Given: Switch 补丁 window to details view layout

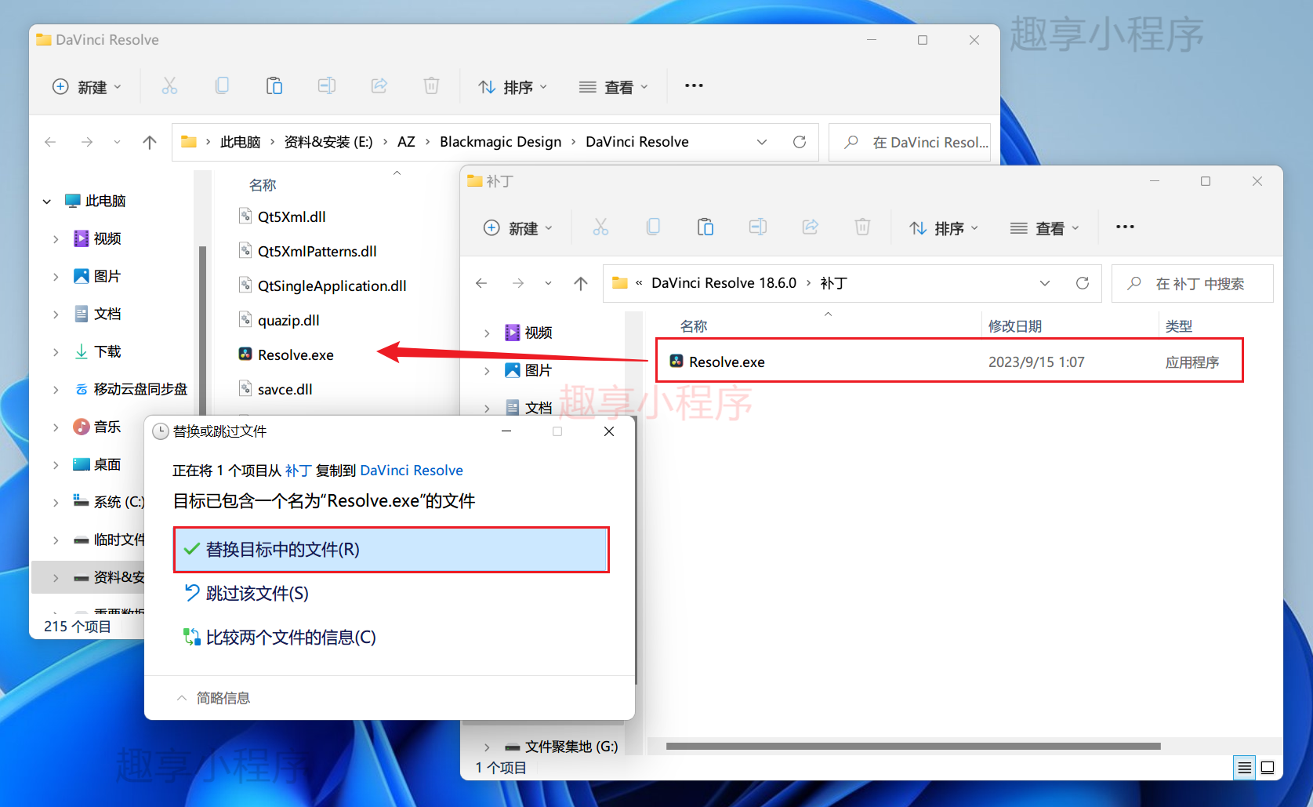Looking at the screenshot, I should (x=1245, y=768).
